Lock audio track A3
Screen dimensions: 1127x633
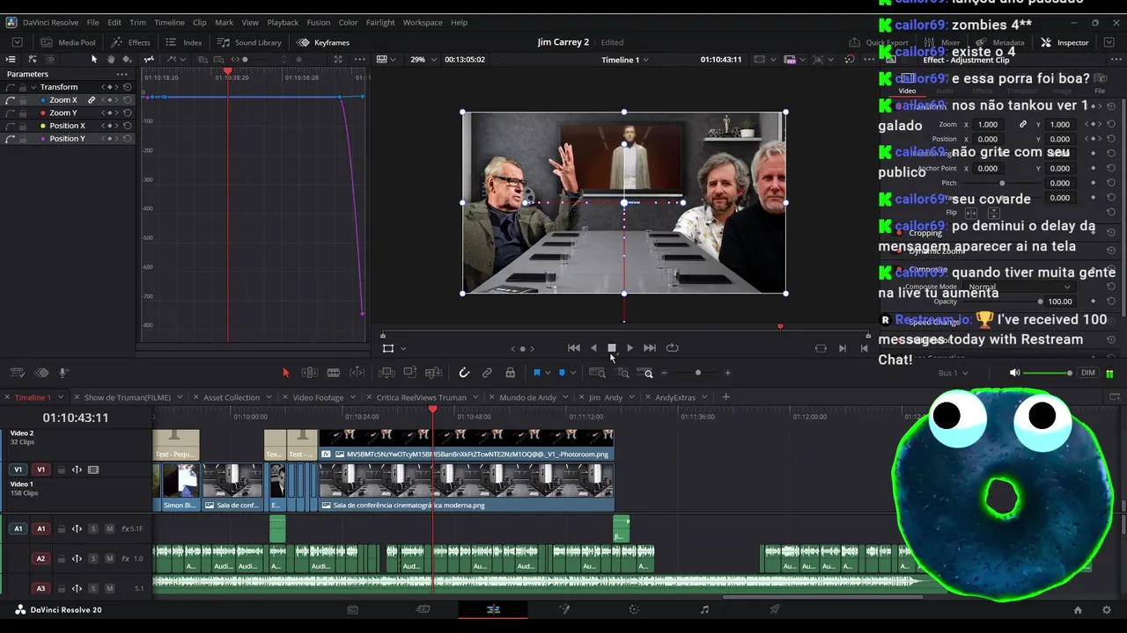(61, 588)
